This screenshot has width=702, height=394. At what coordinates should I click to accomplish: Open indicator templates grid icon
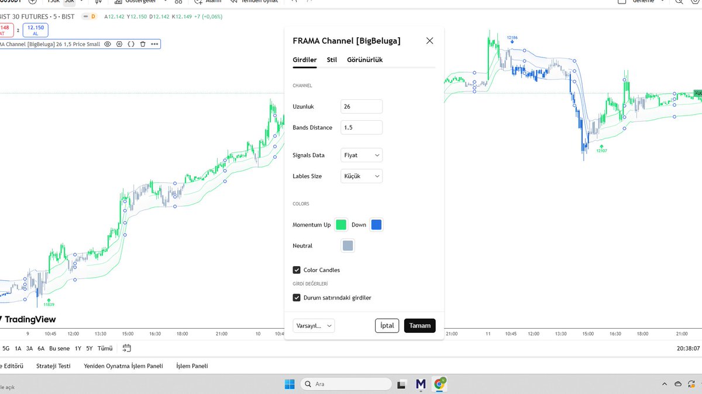click(178, 2)
